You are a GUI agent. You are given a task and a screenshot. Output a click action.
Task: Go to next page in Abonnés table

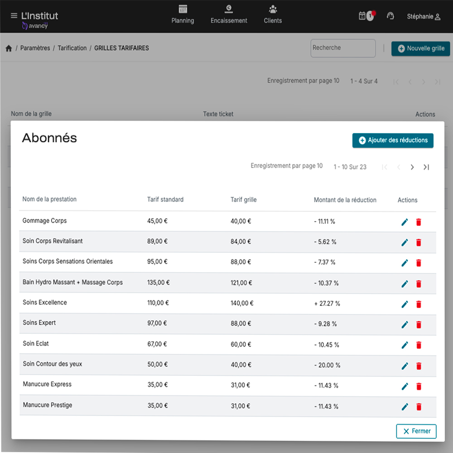click(412, 167)
